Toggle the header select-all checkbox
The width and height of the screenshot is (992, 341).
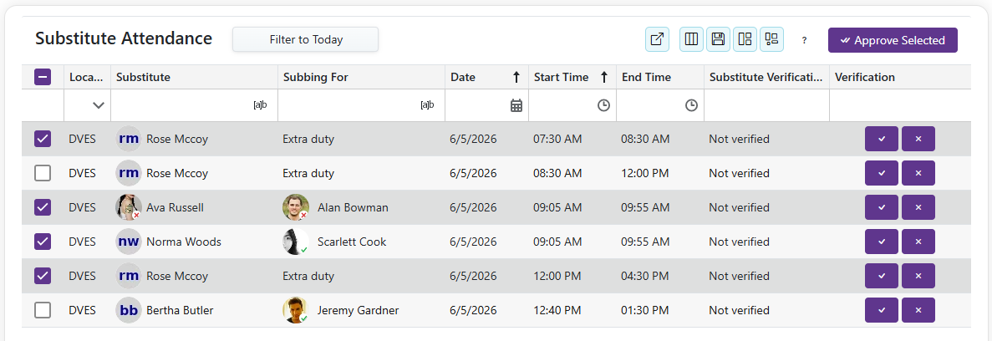(x=43, y=77)
